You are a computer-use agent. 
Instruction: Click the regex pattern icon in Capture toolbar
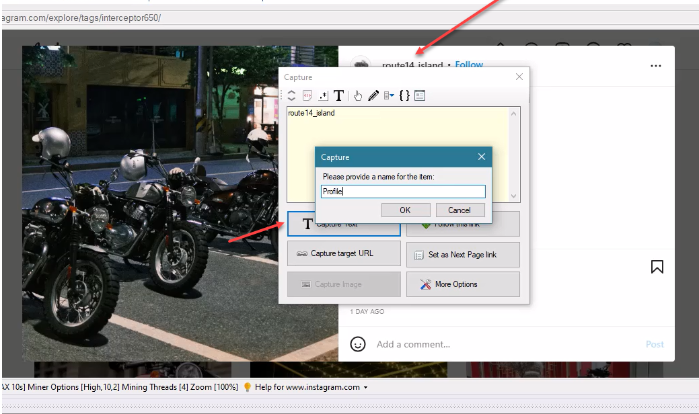pyautogui.click(x=323, y=96)
